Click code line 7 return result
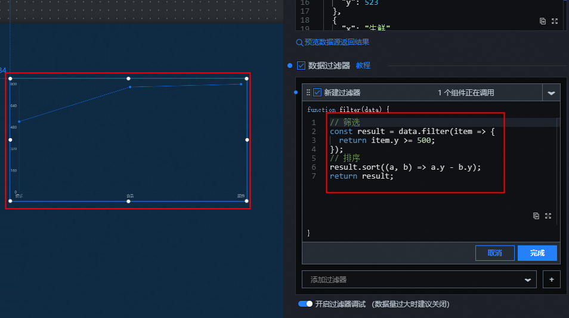Screen dimensions: 569x318 coord(361,176)
